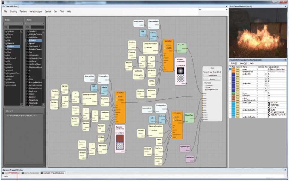Viewport: 289px width, 181px height.
Task: Open the Base category dropdown
Action: pyautogui.click(x=13, y=24)
